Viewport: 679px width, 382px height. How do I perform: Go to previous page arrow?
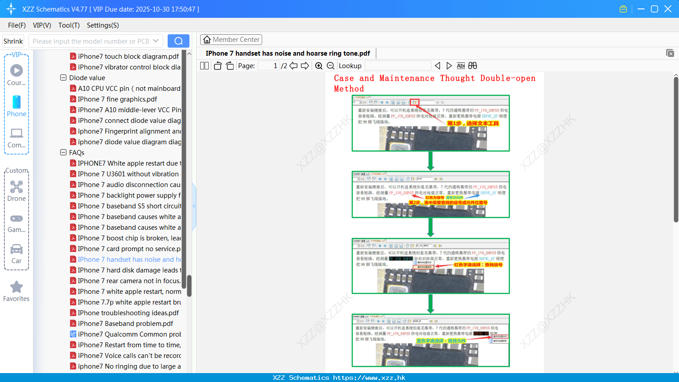coord(293,66)
